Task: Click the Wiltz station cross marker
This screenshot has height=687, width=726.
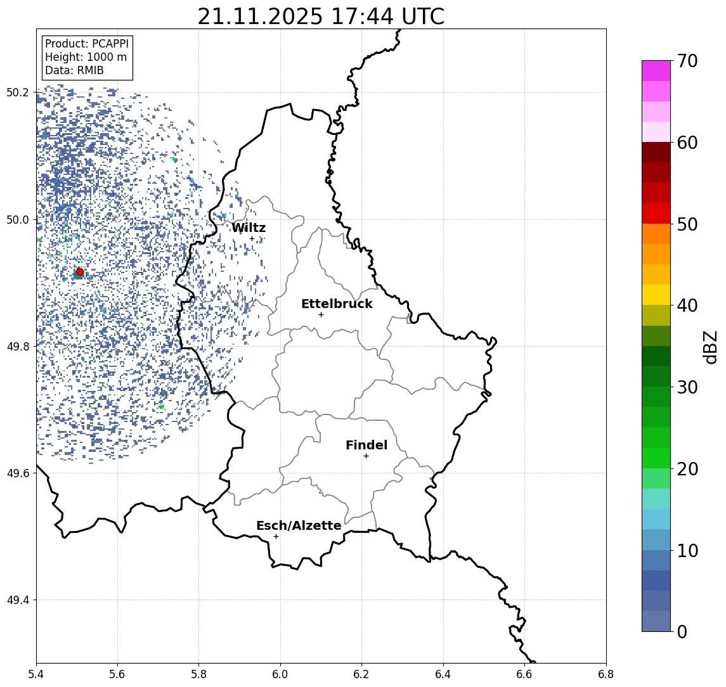Action: [252, 239]
